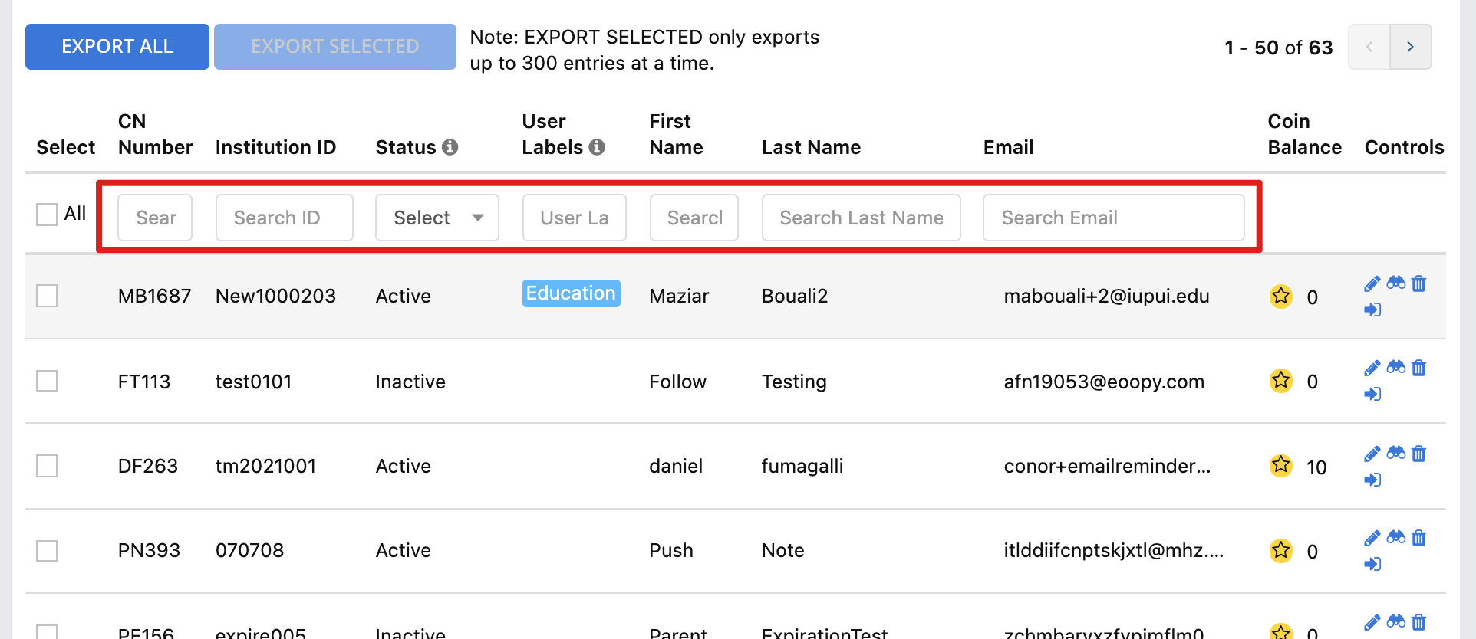Click Institution ID 070708 cell
The width and height of the screenshot is (1476, 639).
pos(249,550)
